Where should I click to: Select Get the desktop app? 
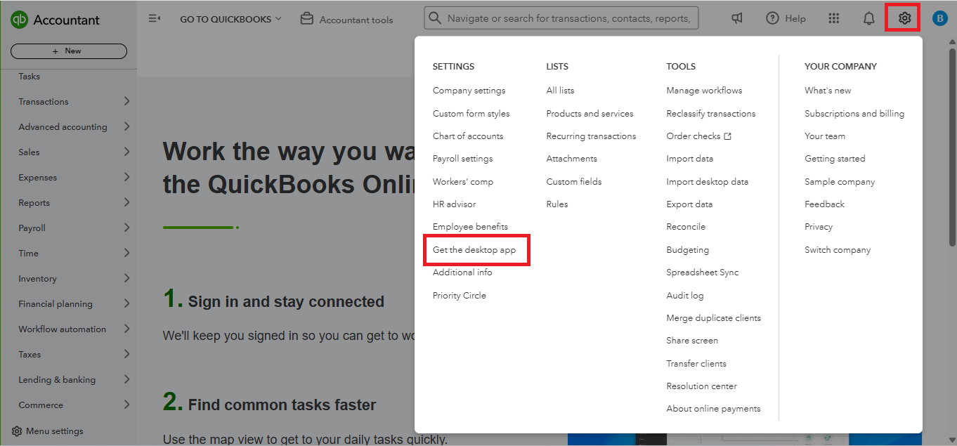point(474,250)
